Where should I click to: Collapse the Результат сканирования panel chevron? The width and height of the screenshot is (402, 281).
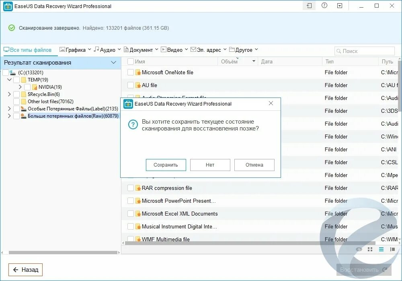(x=114, y=63)
